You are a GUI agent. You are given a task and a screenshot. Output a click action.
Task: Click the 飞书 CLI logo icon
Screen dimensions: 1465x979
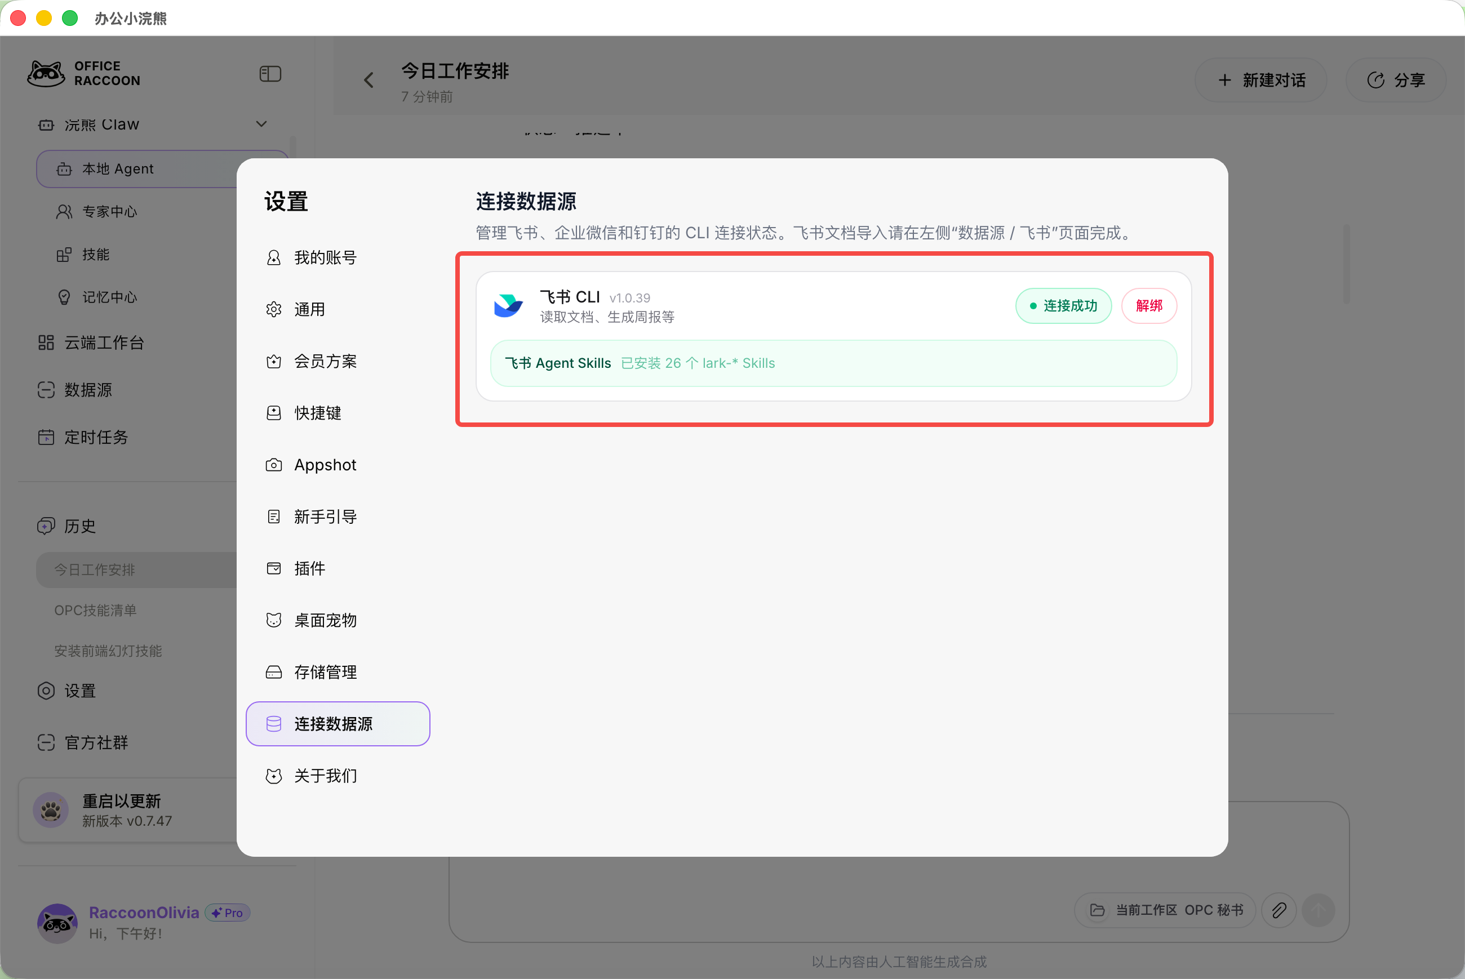tap(508, 306)
